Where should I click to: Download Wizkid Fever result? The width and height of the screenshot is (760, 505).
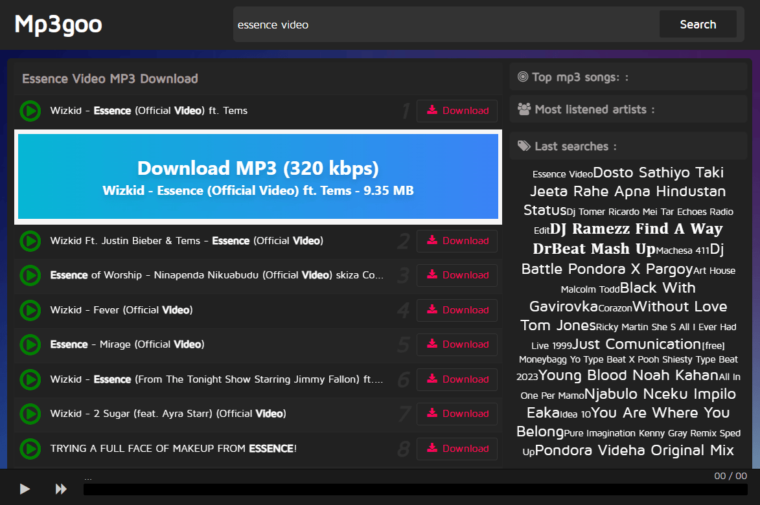click(x=457, y=310)
